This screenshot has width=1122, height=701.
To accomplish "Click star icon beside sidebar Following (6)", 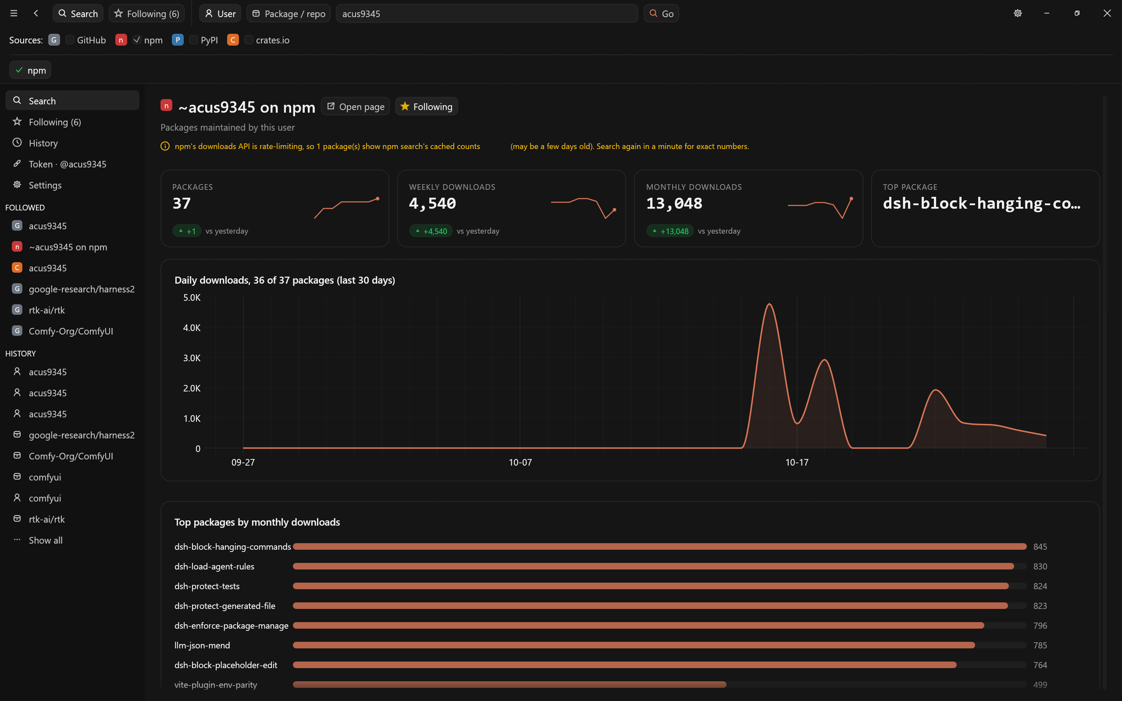I will 17,121.
